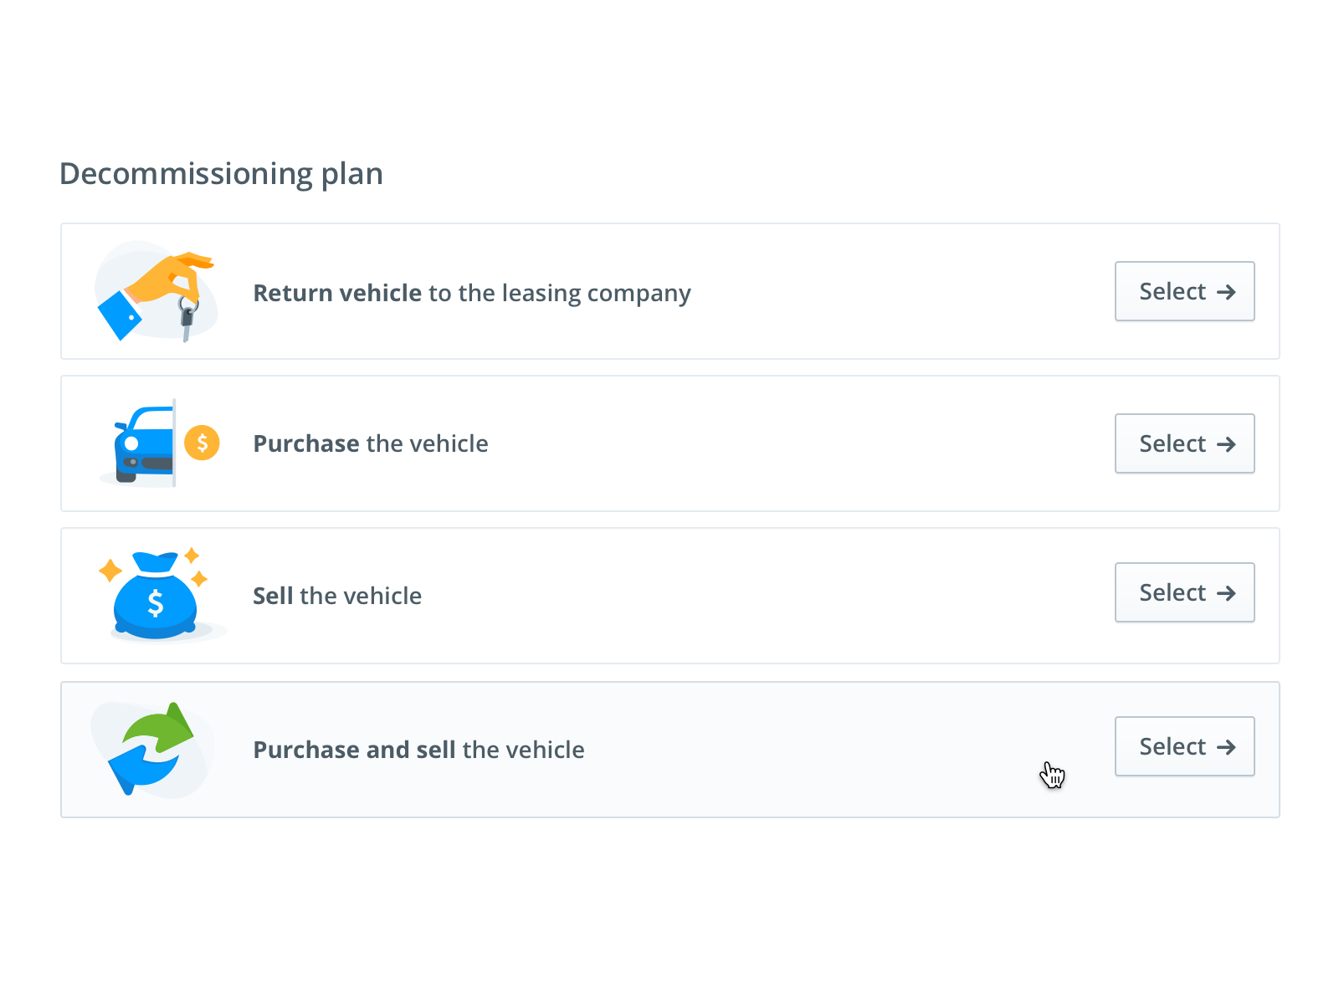Click the highlighted Purchase and sell card
Screen dimensions: 1339x1004
(669, 749)
